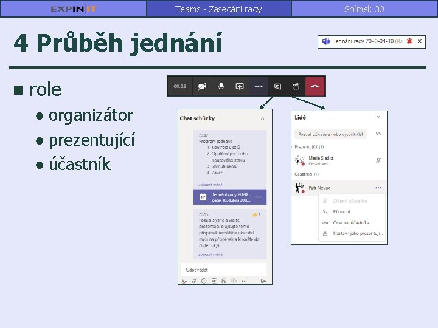Viewport: 438px width, 328px height.
Task: Click the bullet text 'prezentující'
Action: [x=92, y=140]
